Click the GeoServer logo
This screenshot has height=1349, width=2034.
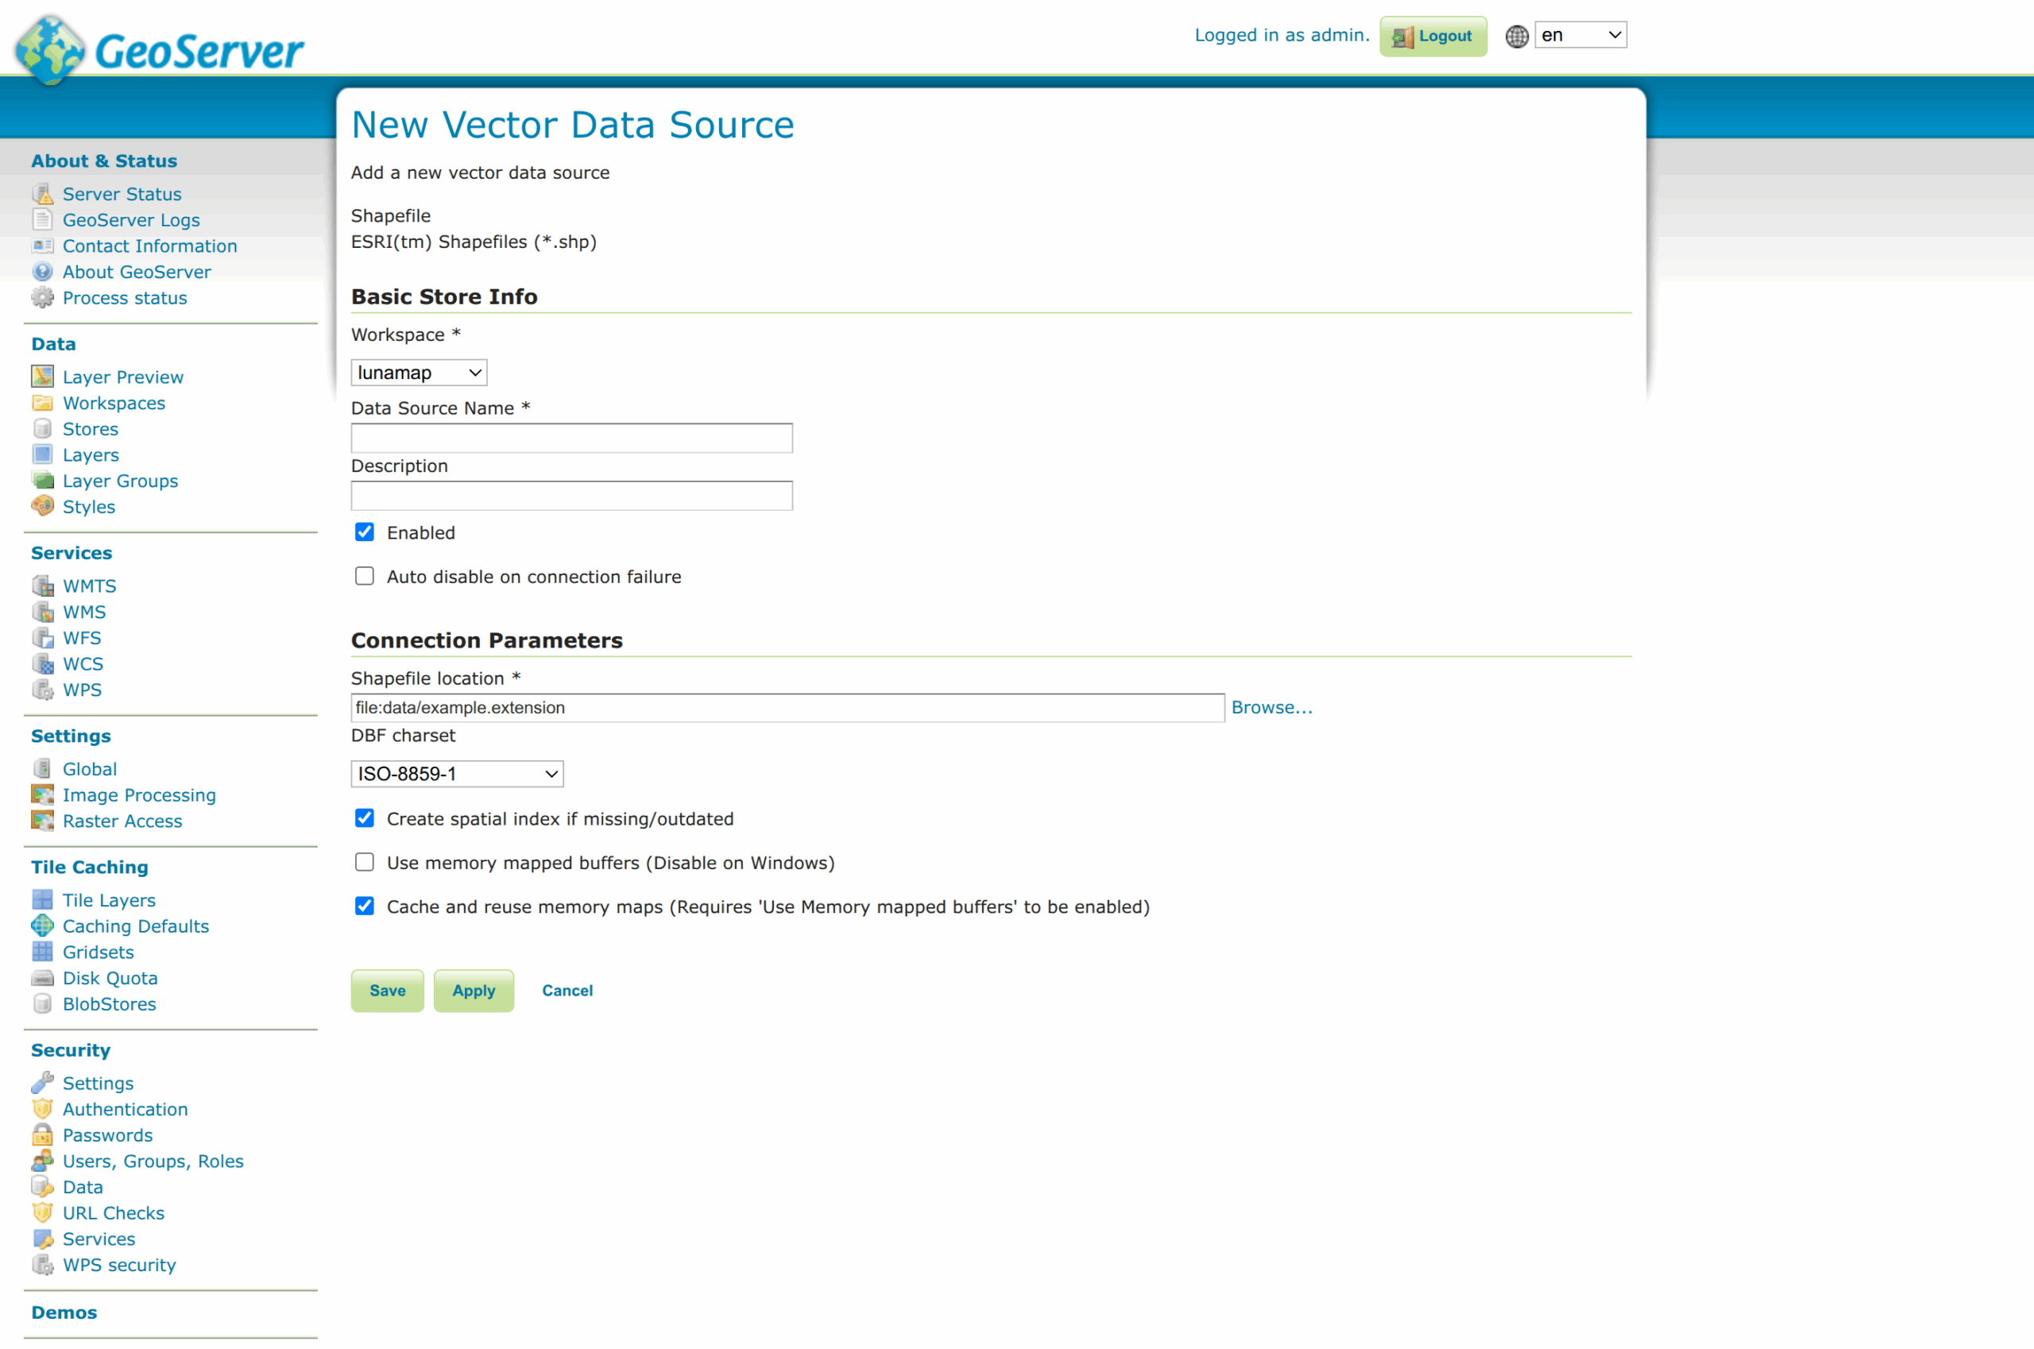(160, 50)
